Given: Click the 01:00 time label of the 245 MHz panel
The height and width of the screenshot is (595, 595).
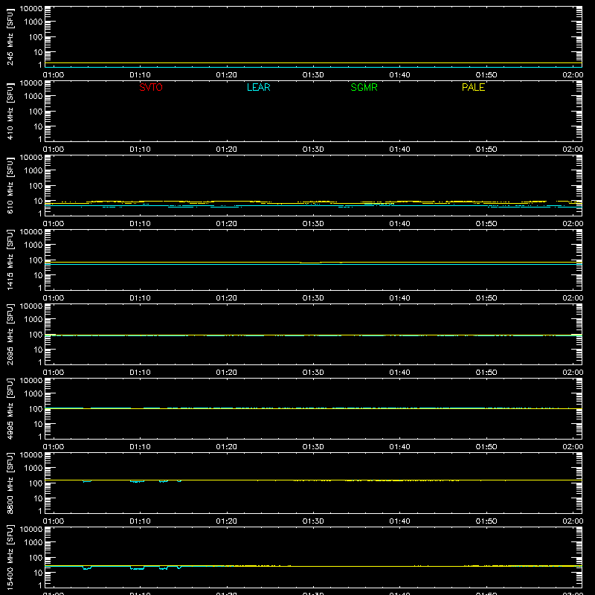Looking at the screenshot, I should pos(54,75).
